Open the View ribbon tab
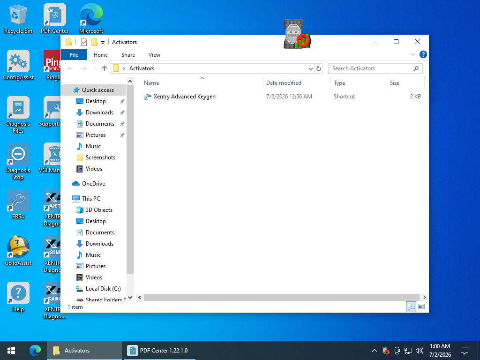 (154, 55)
